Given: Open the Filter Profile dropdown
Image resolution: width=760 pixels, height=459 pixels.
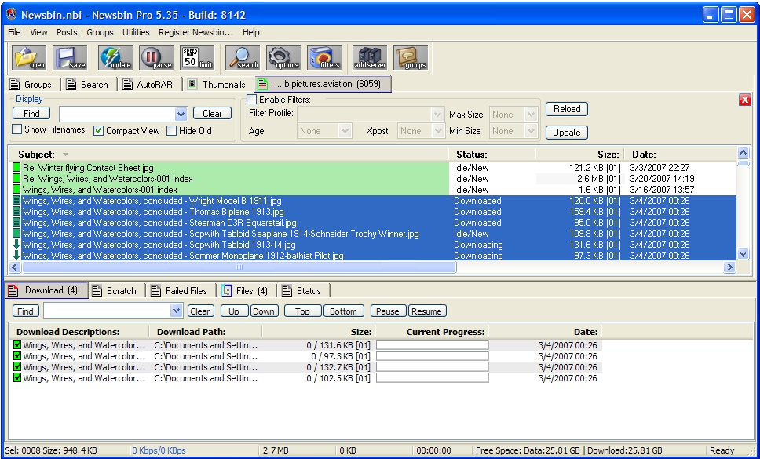Looking at the screenshot, I should click(437, 115).
